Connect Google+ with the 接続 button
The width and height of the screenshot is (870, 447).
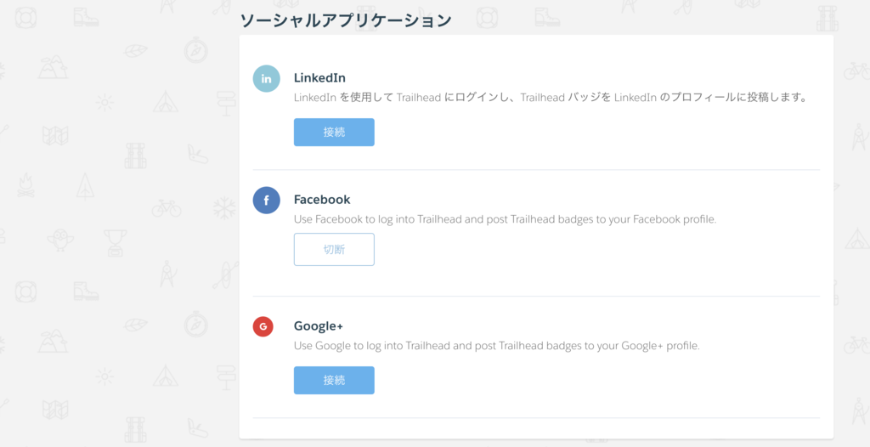(x=334, y=381)
